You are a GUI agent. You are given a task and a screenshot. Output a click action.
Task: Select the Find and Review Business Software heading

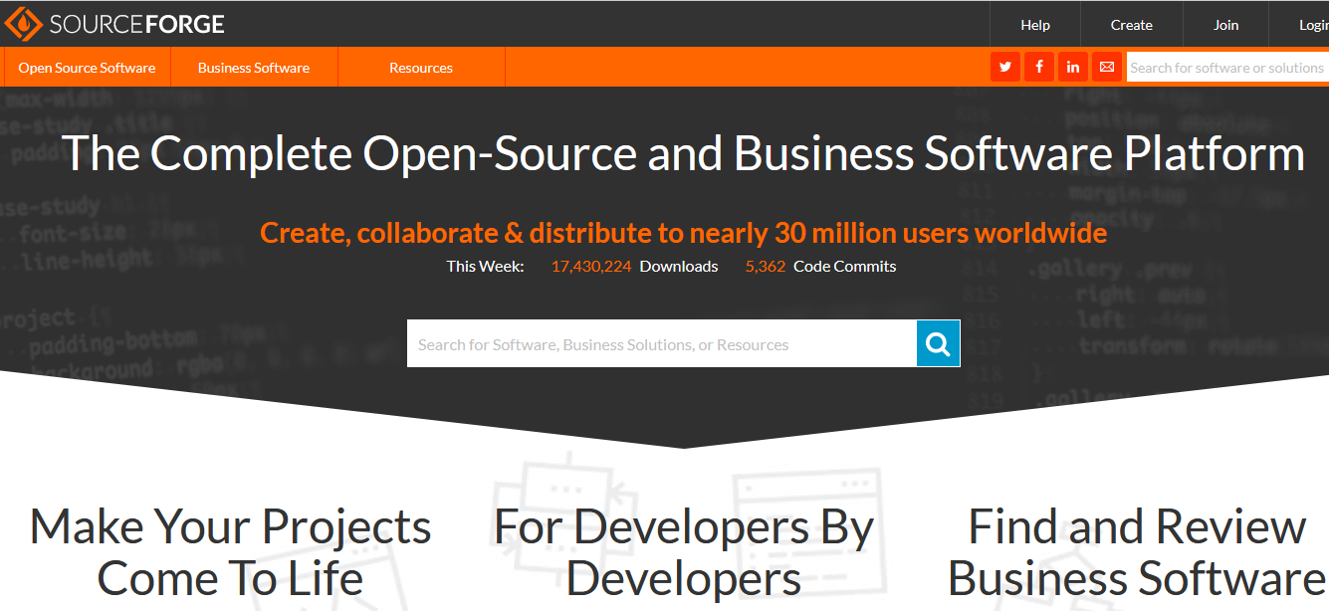click(x=1137, y=552)
